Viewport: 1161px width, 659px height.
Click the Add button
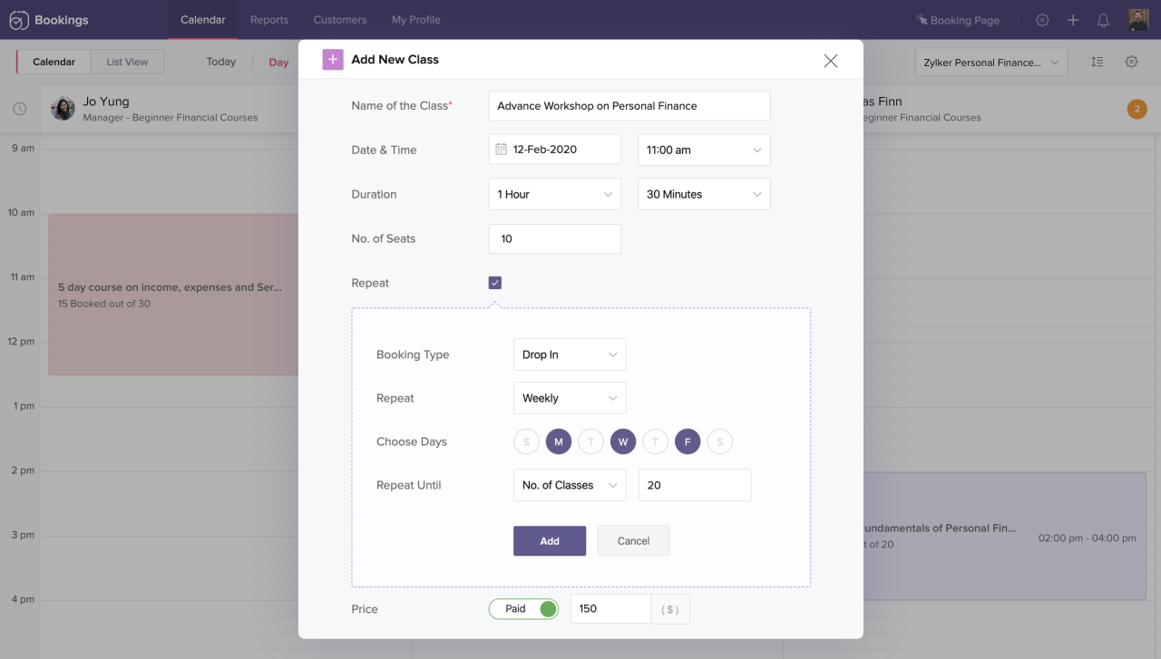(550, 541)
